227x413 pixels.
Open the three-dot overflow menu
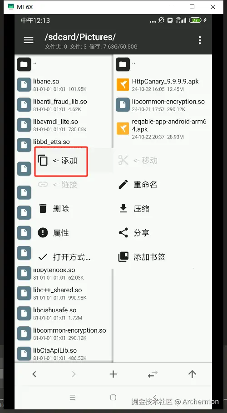pyautogui.click(x=200, y=40)
